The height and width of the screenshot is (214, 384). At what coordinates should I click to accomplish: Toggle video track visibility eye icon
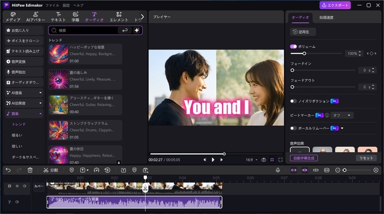tap(17, 186)
